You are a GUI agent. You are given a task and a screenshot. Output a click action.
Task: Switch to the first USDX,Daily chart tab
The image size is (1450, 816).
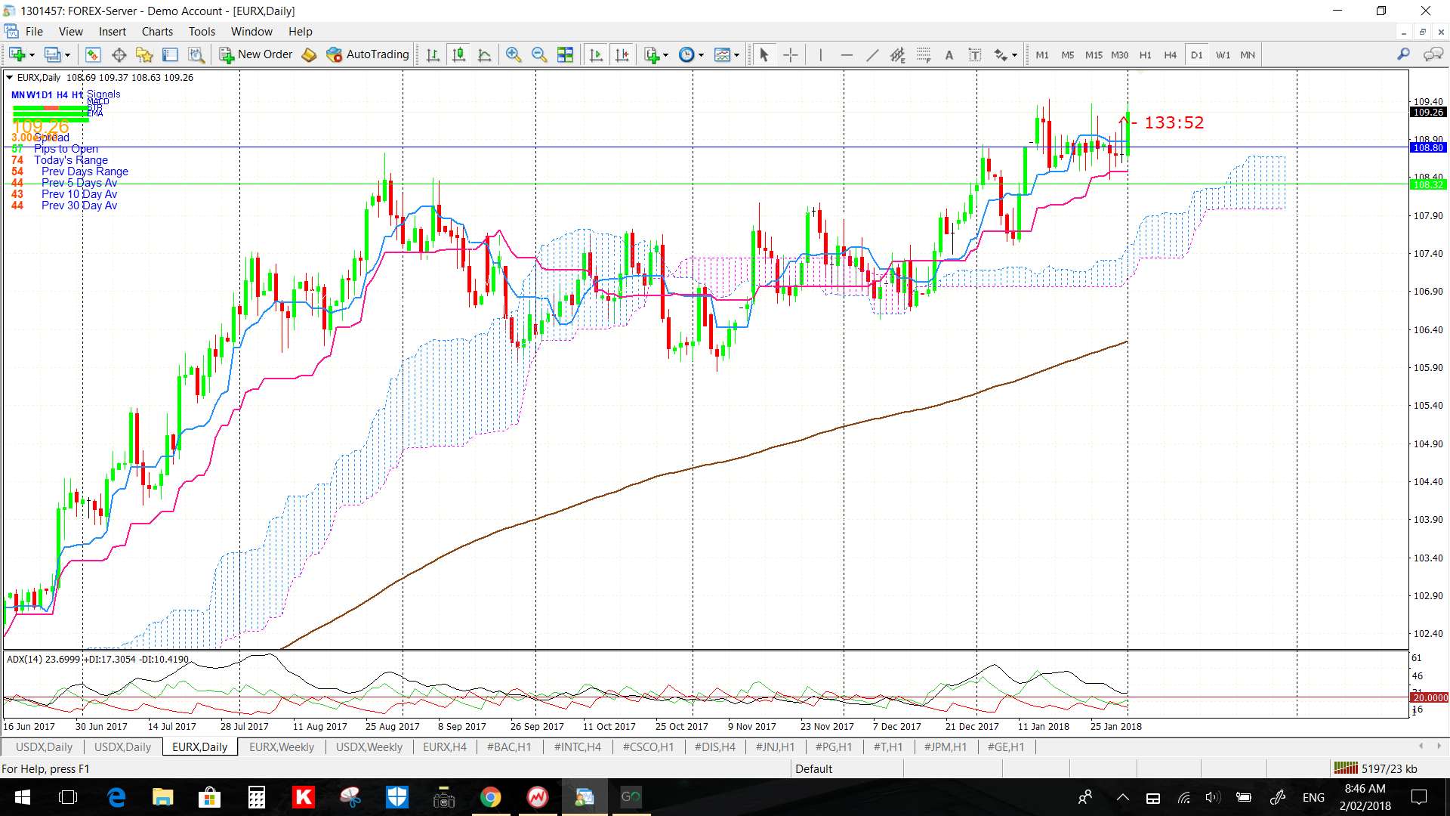pyautogui.click(x=44, y=746)
